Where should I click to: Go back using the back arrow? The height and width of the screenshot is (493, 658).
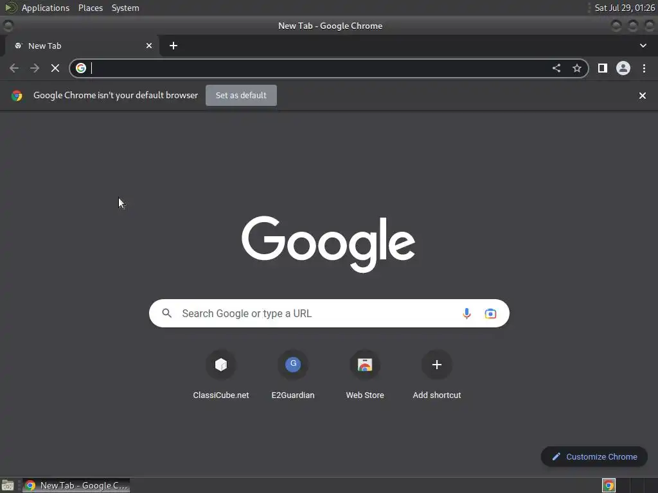click(14, 68)
